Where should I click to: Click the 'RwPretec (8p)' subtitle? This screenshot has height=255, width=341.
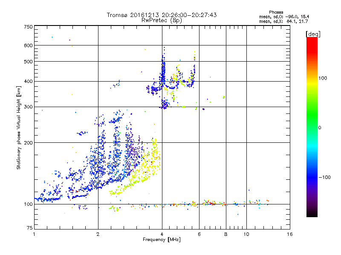pos(162,20)
